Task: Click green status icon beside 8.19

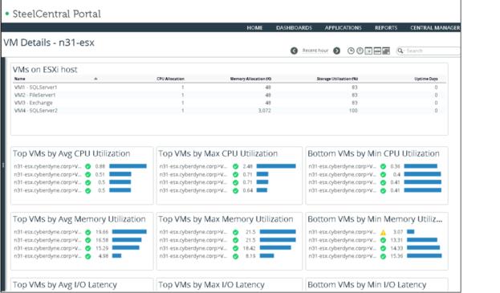Action: (x=235, y=256)
